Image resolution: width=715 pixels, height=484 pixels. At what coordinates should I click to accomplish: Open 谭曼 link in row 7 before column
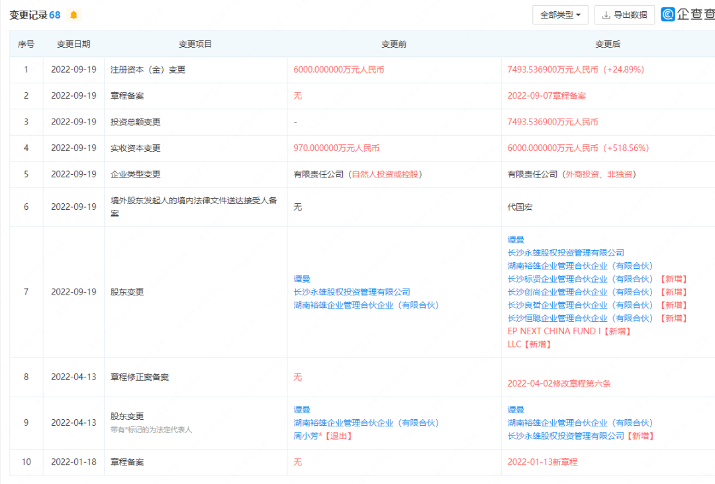click(x=302, y=279)
